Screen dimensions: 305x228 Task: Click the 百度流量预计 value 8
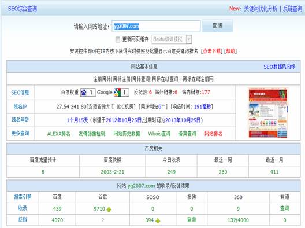coord(43,172)
